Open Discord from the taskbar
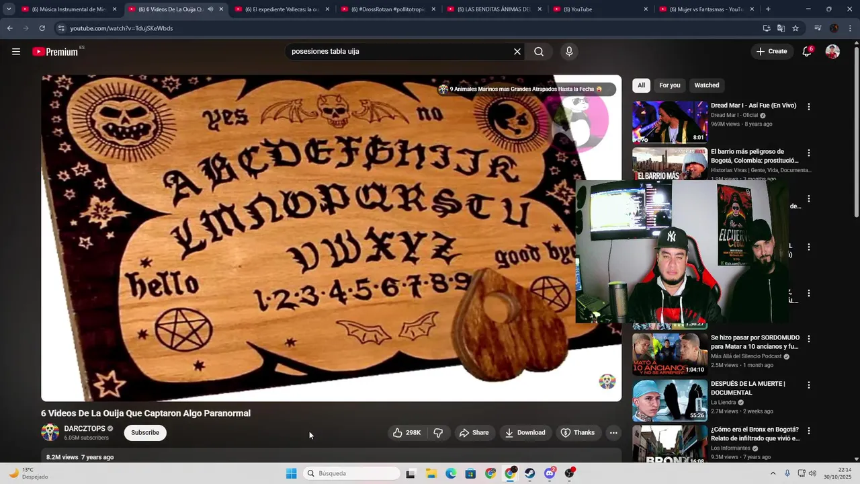860x484 pixels. tap(550, 473)
